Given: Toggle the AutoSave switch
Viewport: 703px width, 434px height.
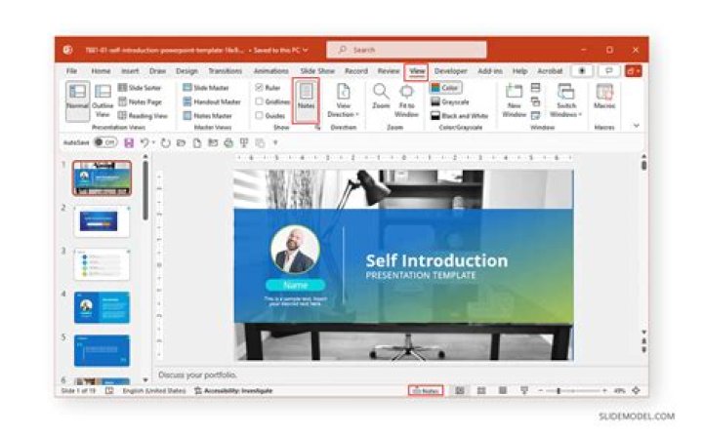Looking at the screenshot, I should pos(105,142).
